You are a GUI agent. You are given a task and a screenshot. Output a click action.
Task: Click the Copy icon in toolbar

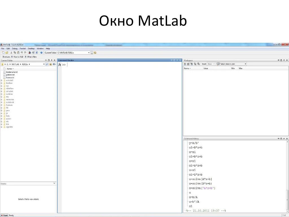(x=15, y=53)
